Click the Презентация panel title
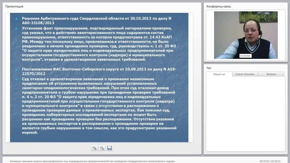The height and width of the screenshot is (163, 290). tap(14, 6)
